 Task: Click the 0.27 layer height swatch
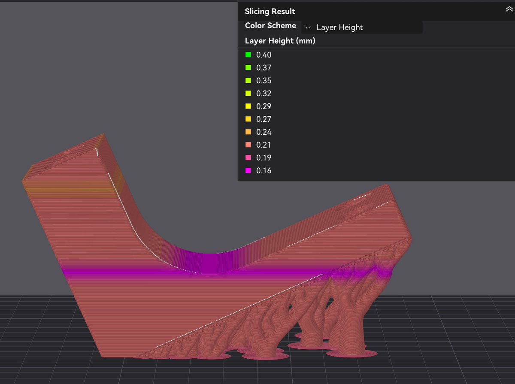point(248,119)
